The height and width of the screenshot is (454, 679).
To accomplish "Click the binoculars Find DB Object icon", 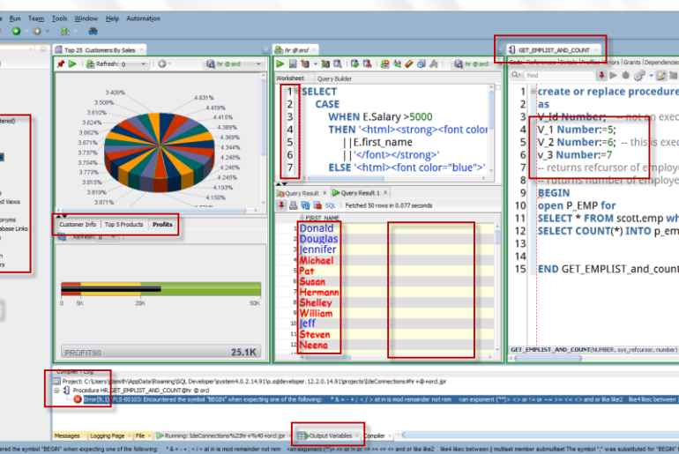I will pos(93,31).
